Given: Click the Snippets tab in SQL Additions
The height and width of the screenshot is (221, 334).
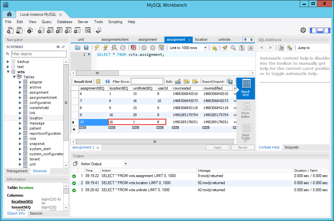Looking at the screenshot, I should pyautogui.click(x=291, y=147).
